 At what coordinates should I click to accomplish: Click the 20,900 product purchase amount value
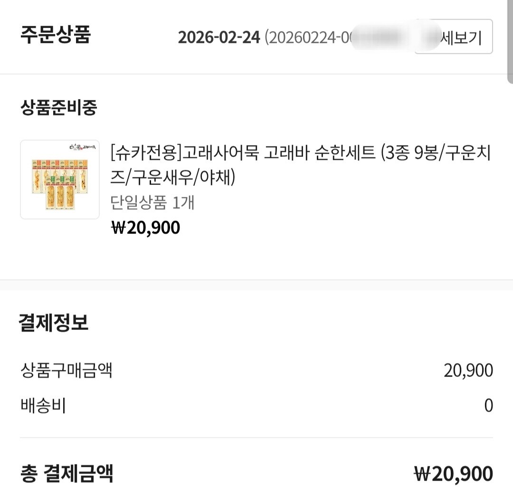pyautogui.click(x=468, y=370)
